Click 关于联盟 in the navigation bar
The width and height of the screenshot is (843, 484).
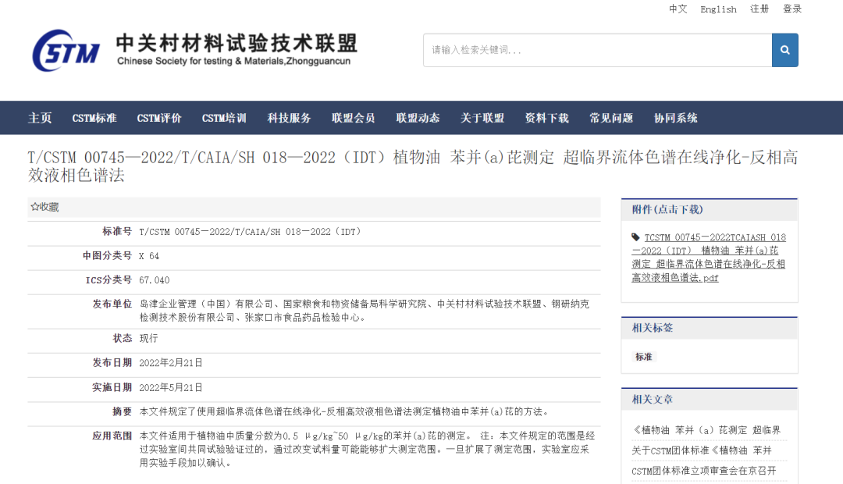(482, 118)
